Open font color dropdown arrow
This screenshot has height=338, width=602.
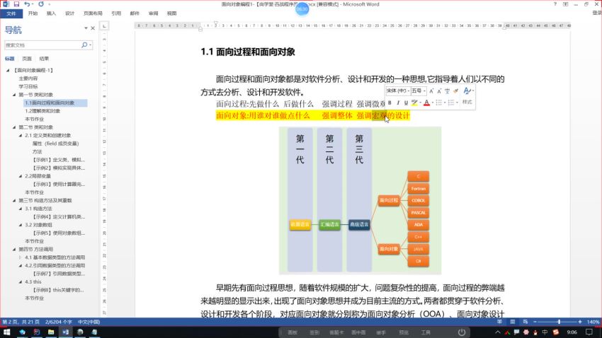point(433,103)
